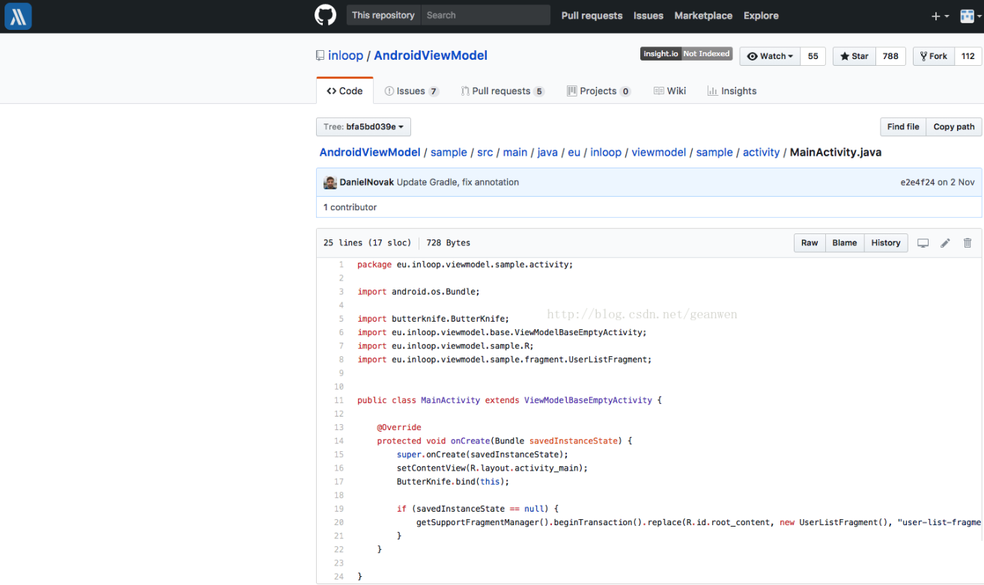The height and width of the screenshot is (585, 984).
Task: Click the Raw button
Action: coord(810,243)
